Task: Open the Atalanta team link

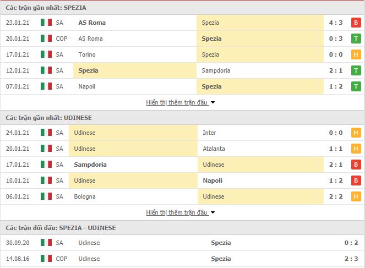Action: tap(214, 149)
